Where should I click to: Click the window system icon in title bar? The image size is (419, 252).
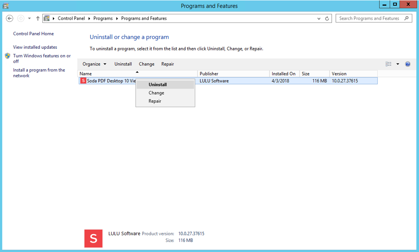coord(6,6)
